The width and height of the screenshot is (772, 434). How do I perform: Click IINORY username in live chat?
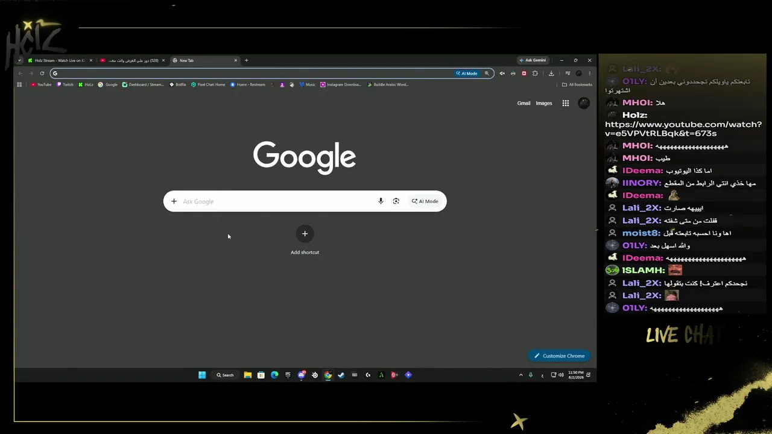pos(642,183)
